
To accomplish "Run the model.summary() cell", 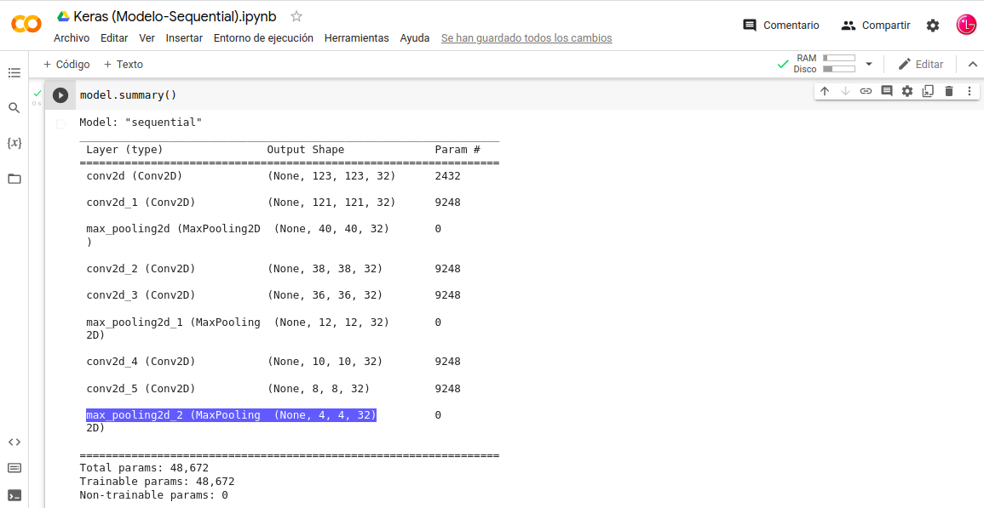I will 60,95.
